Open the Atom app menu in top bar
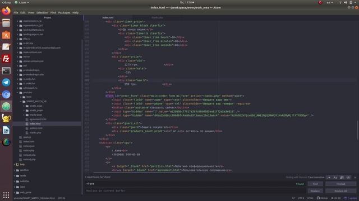 click(x=22, y=2)
